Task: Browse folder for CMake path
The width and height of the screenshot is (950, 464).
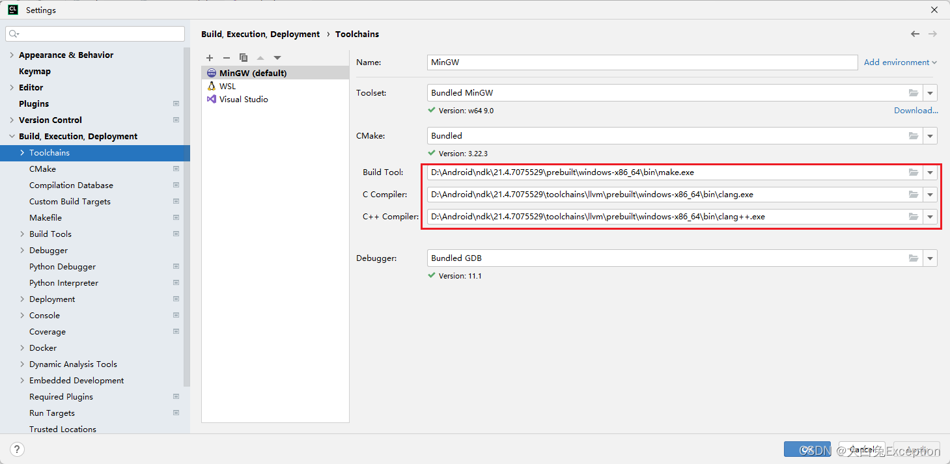Action: [x=914, y=136]
